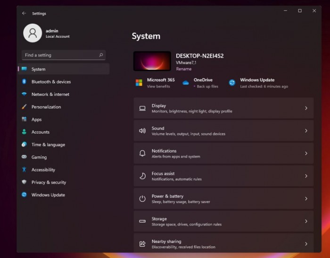Viewport: 330px width, 258px height.
Task: Expand the Display settings chevron
Action: (306, 108)
